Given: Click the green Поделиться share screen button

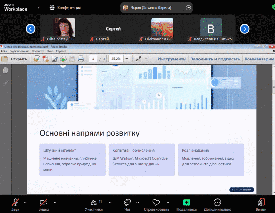Looking at the screenshot, I should (x=186, y=203).
